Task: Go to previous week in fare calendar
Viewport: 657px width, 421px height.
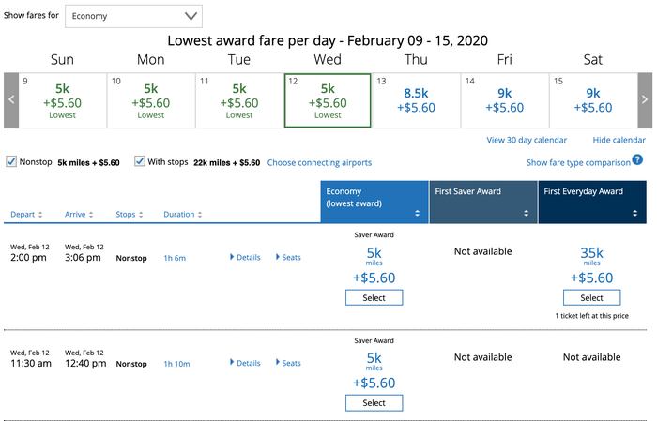Action: (x=11, y=100)
